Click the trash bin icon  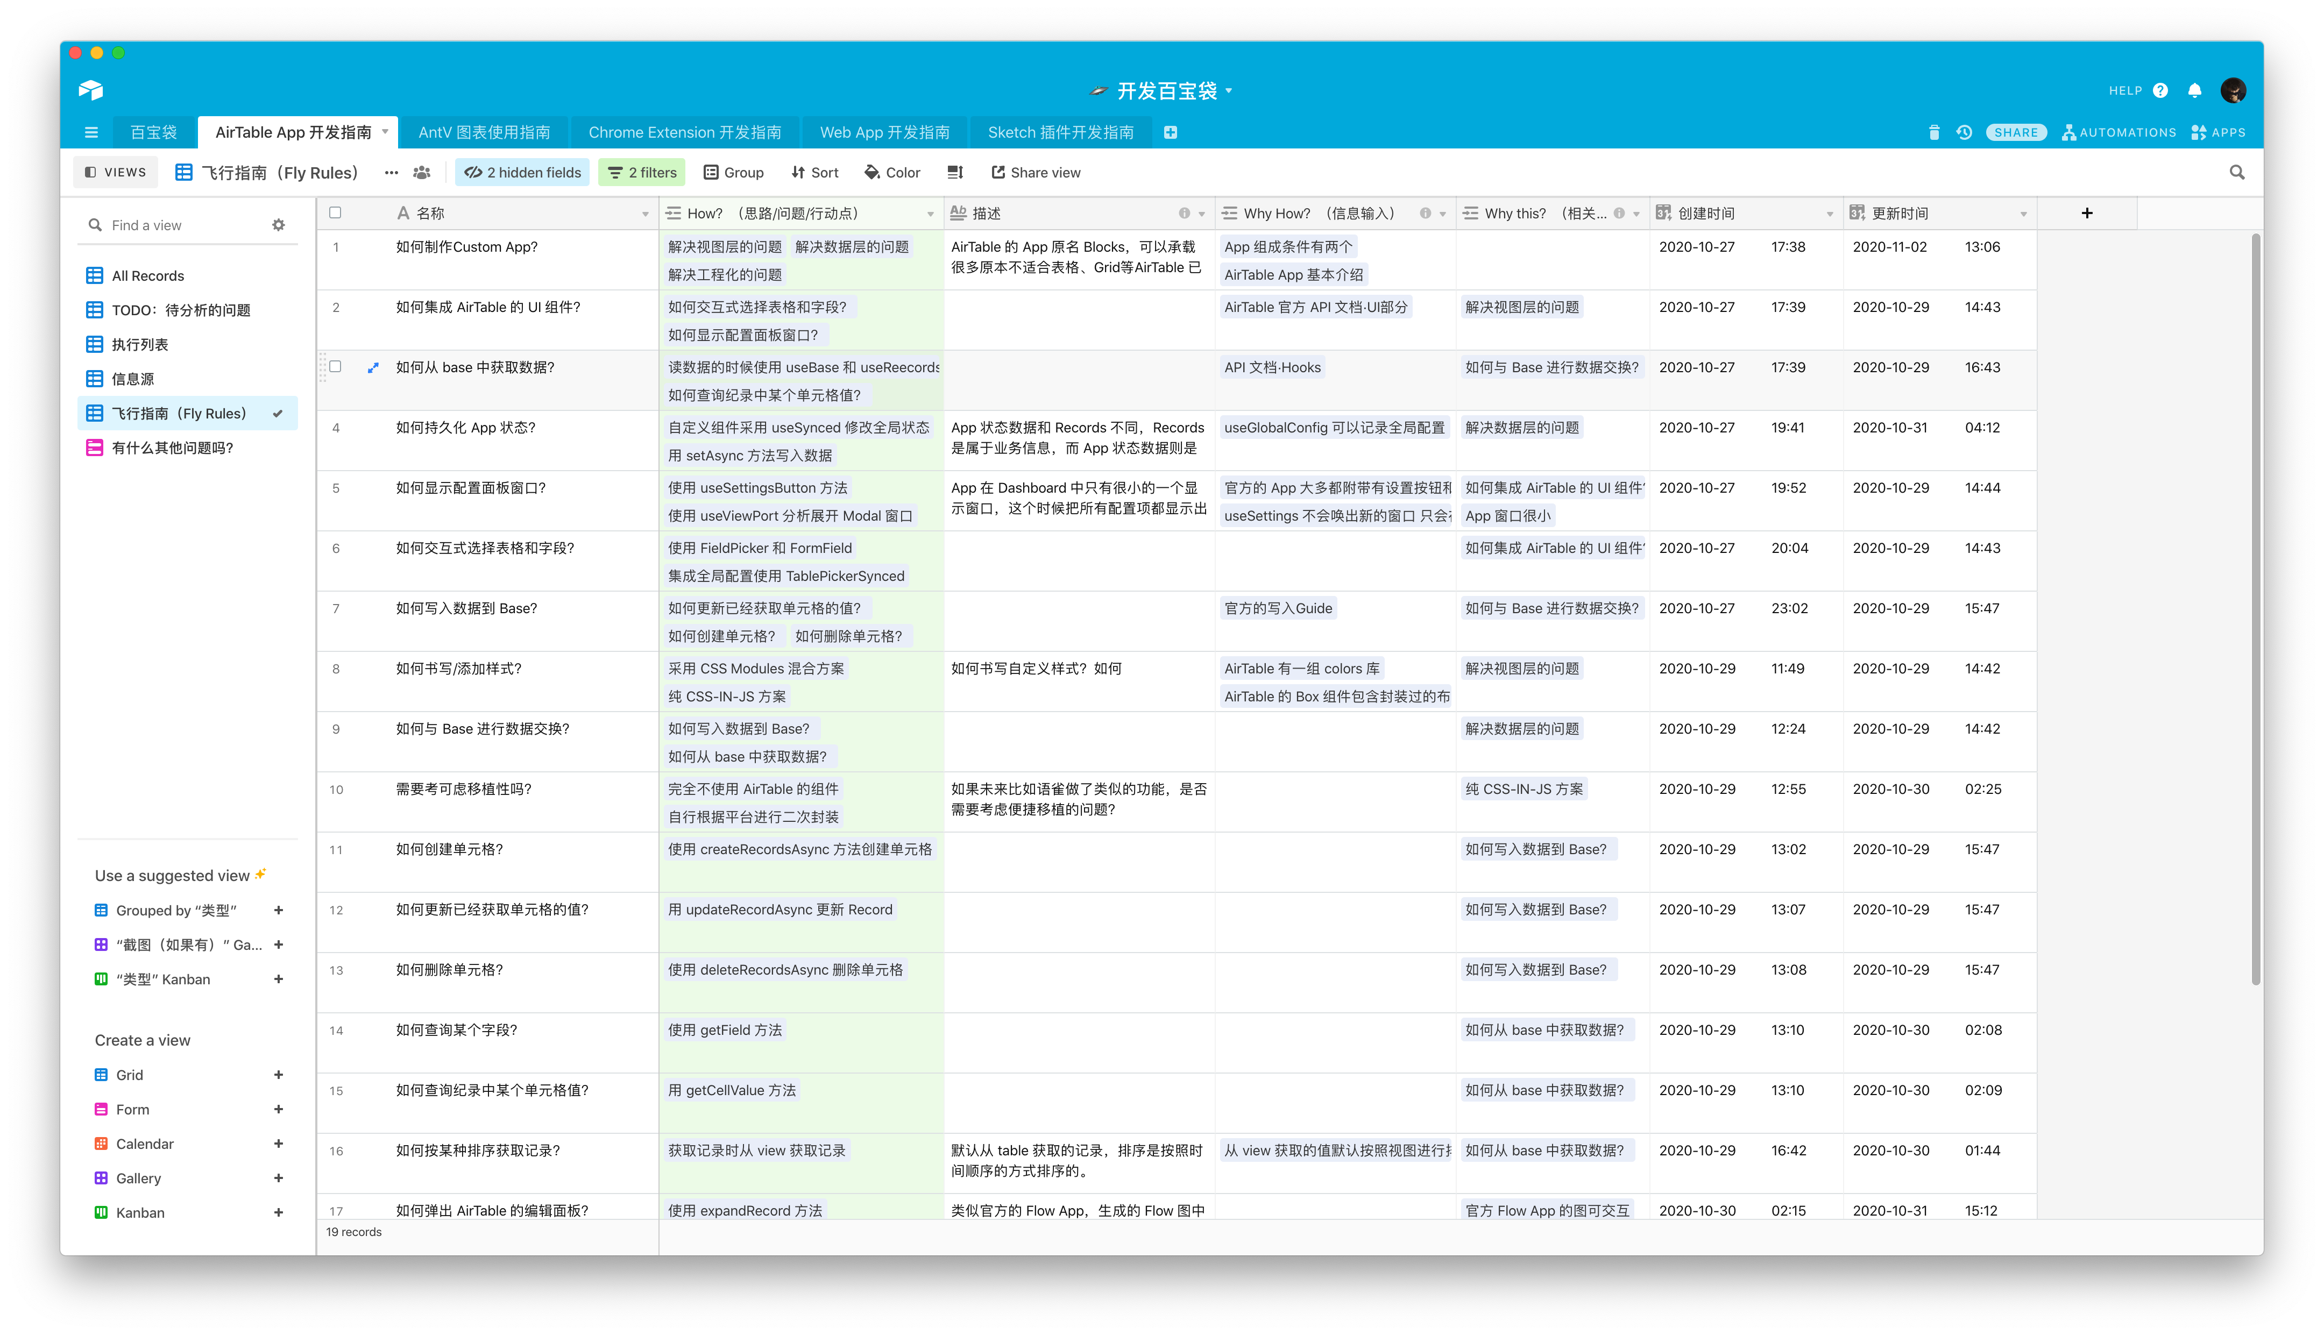pyautogui.click(x=1933, y=132)
